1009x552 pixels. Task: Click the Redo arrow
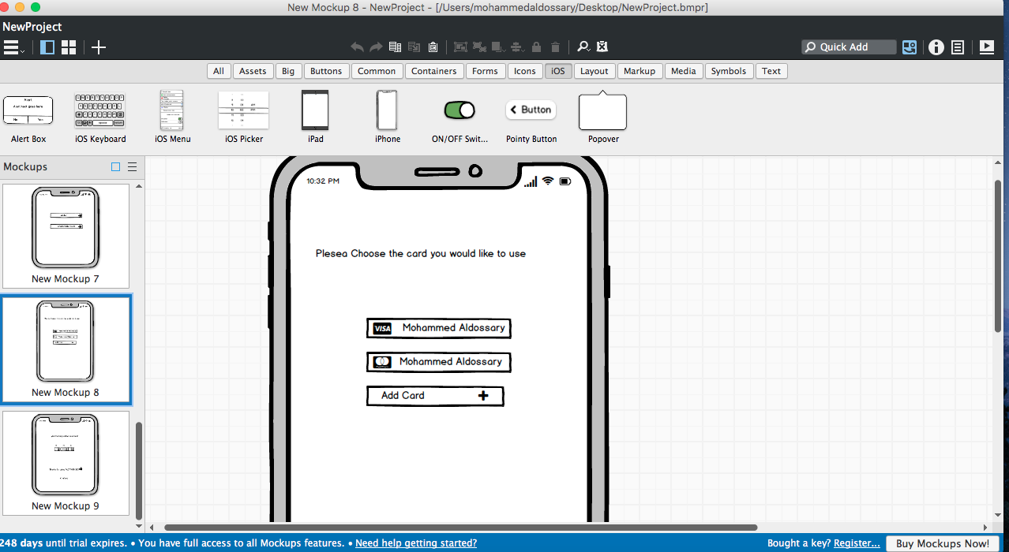click(377, 47)
